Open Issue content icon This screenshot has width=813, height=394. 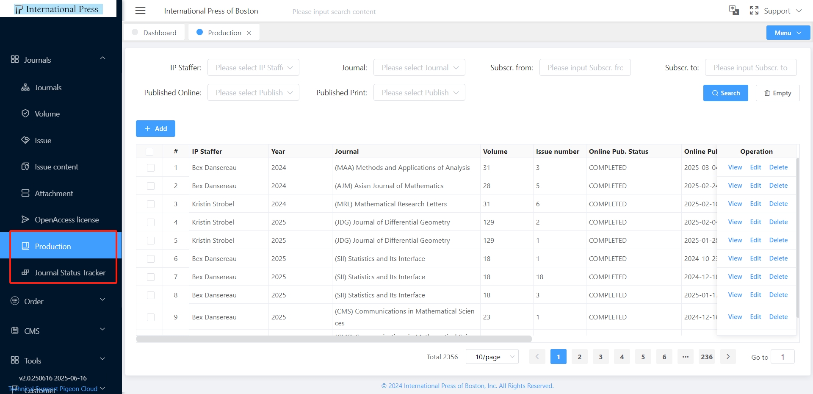click(25, 166)
